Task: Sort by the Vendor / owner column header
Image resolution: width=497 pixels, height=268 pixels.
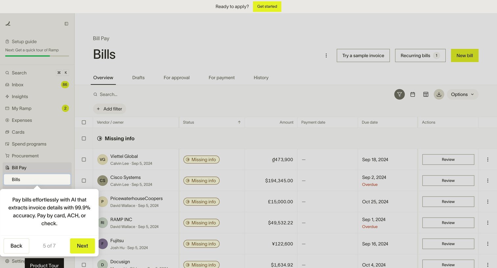Action: [x=110, y=122]
